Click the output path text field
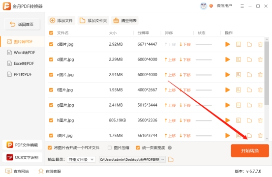This screenshot has width=272, height=177. tap(129, 159)
